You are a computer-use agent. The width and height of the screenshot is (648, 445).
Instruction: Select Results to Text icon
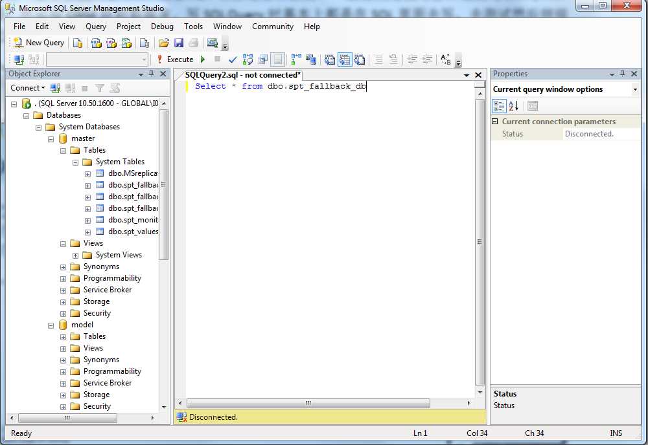click(x=329, y=60)
